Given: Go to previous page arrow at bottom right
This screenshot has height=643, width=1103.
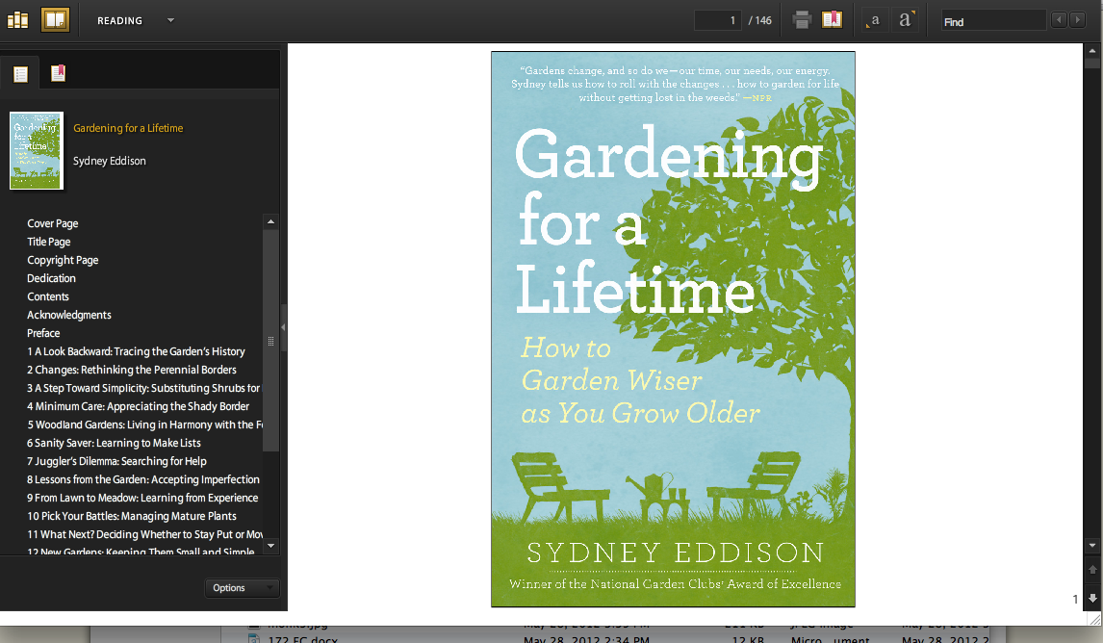Looking at the screenshot, I should click(1092, 569).
